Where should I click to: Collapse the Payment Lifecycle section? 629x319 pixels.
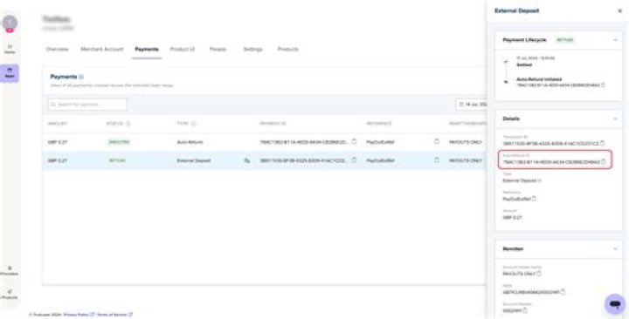(x=615, y=40)
